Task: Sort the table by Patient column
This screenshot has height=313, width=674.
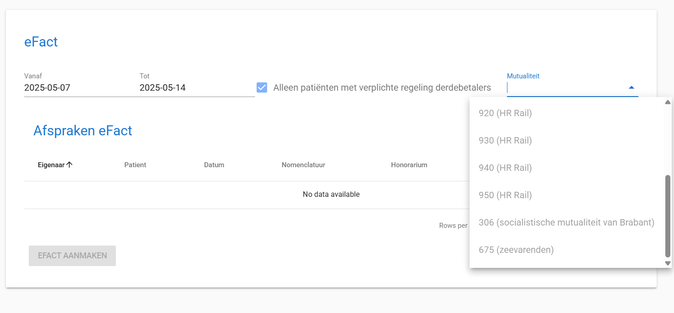Action: [135, 165]
